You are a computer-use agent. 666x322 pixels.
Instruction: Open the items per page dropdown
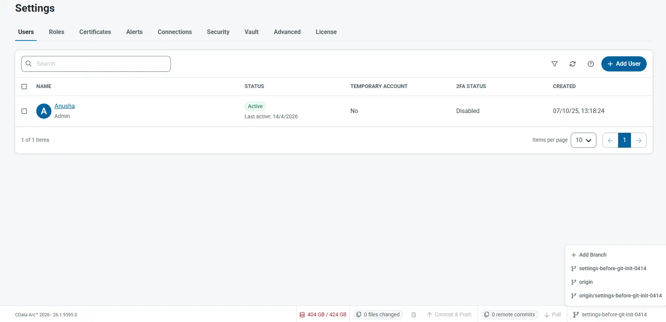[x=584, y=140]
